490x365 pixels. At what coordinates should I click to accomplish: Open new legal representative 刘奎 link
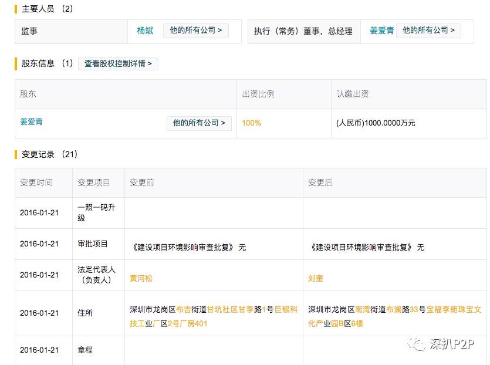(x=315, y=278)
